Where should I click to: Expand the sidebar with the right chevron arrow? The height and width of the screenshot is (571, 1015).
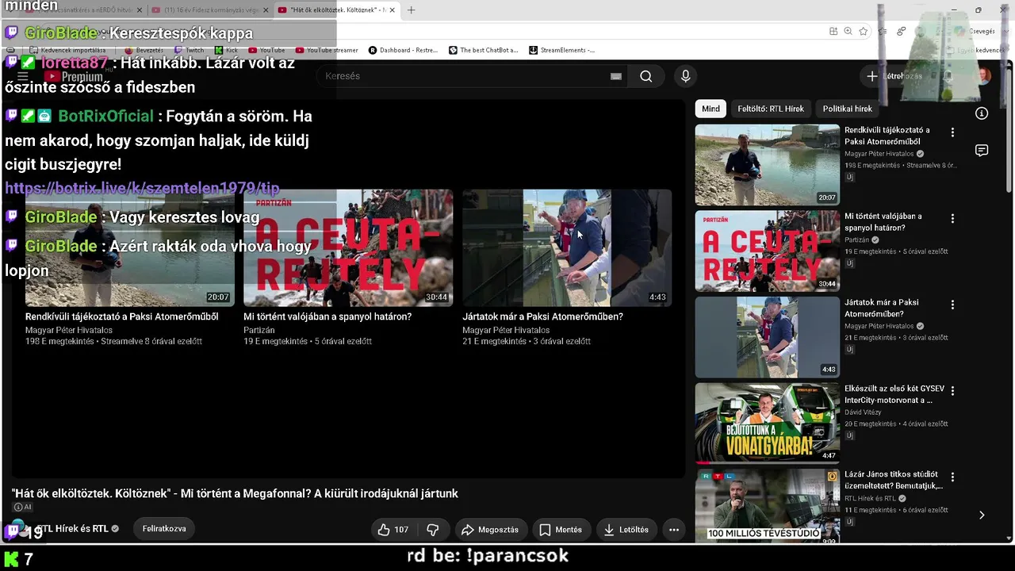tap(982, 515)
